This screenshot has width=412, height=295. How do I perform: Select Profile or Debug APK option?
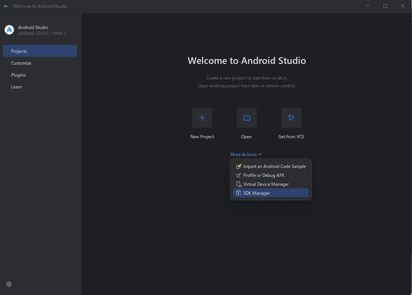(x=270, y=175)
